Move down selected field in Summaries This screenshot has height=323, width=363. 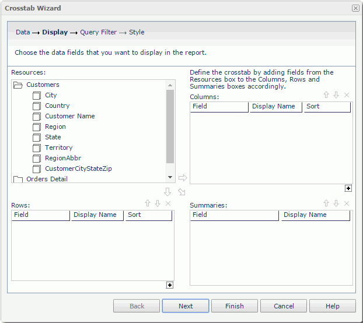(x=336, y=203)
